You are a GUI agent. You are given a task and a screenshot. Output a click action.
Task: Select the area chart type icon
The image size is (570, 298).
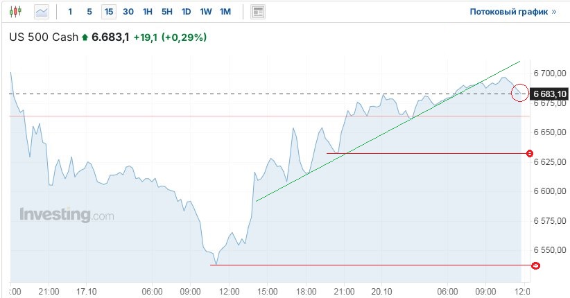(42, 12)
